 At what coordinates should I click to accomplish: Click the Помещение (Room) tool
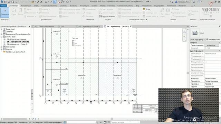(125, 9)
